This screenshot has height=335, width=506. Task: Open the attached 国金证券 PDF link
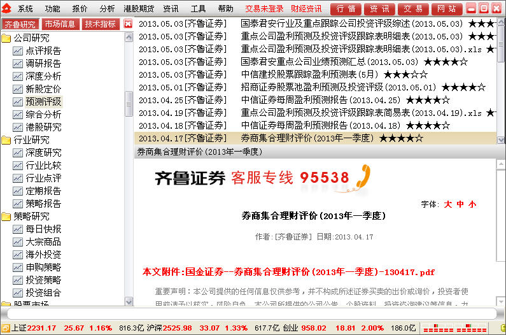289,272
